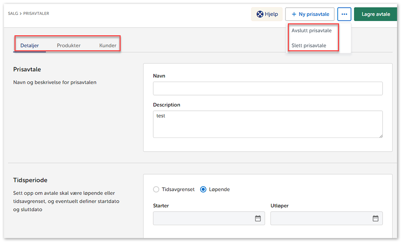Open help via the Hjelp lifebuoy button
This screenshot has width=401, height=242.
(x=267, y=14)
